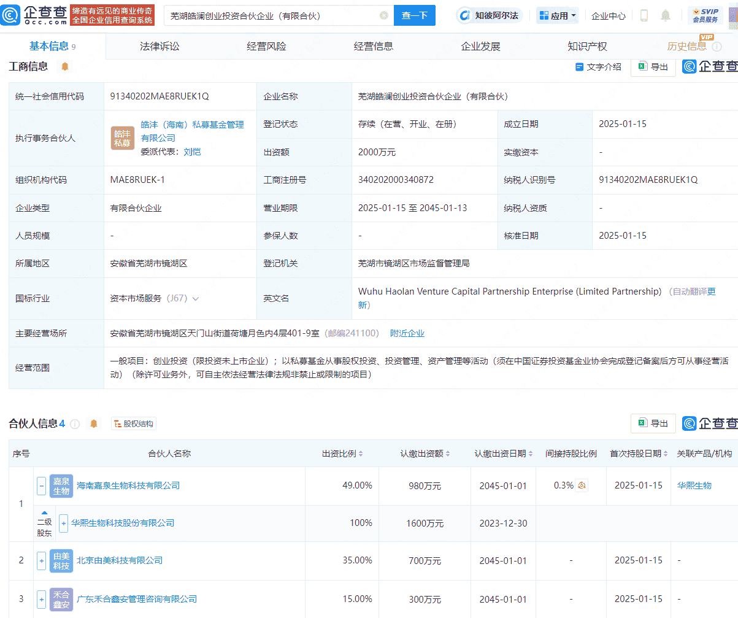
Task: Open the 股权结构 equity structure view
Action: (x=133, y=423)
